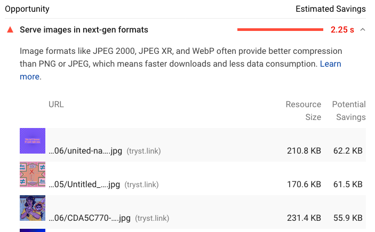
Task: Select the Untitled_....jpg URL entry
Action: click(x=84, y=185)
